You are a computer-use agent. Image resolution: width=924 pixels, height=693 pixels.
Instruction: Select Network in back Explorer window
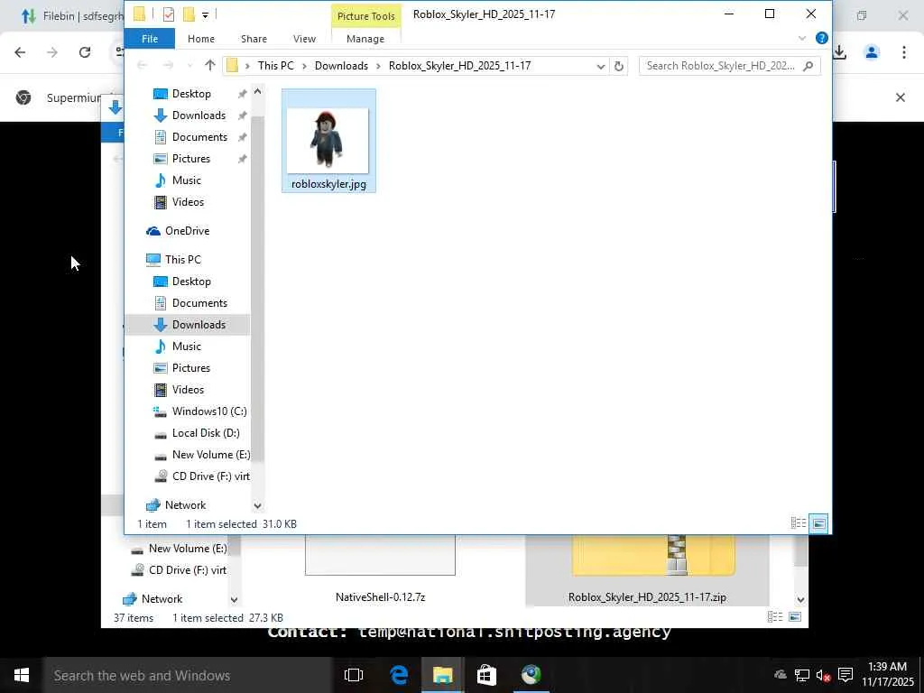pos(162,599)
